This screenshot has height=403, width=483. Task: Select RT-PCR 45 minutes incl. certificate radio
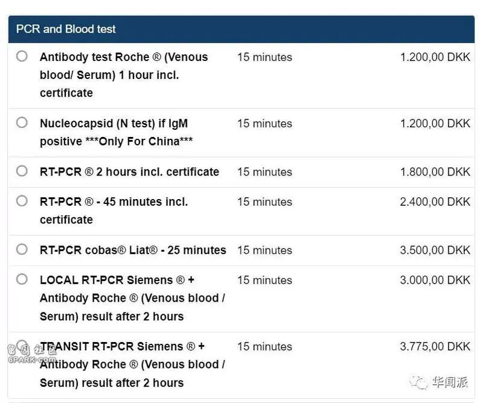coord(22,201)
